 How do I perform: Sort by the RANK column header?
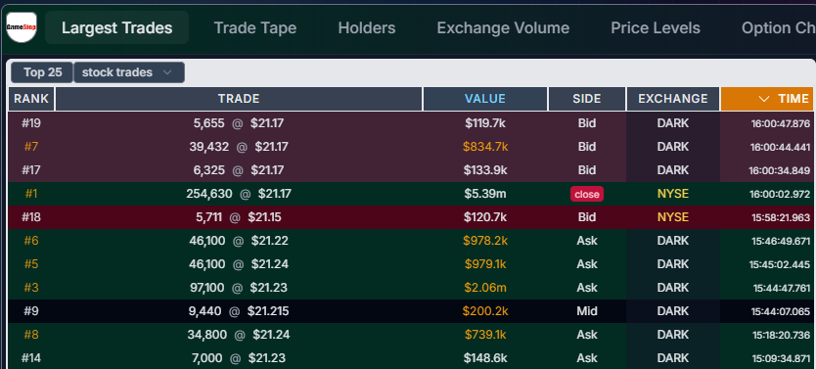click(31, 99)
